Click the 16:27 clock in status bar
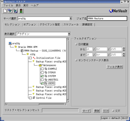The height and width of the screenshot is (121, 130). coord(125,118)
